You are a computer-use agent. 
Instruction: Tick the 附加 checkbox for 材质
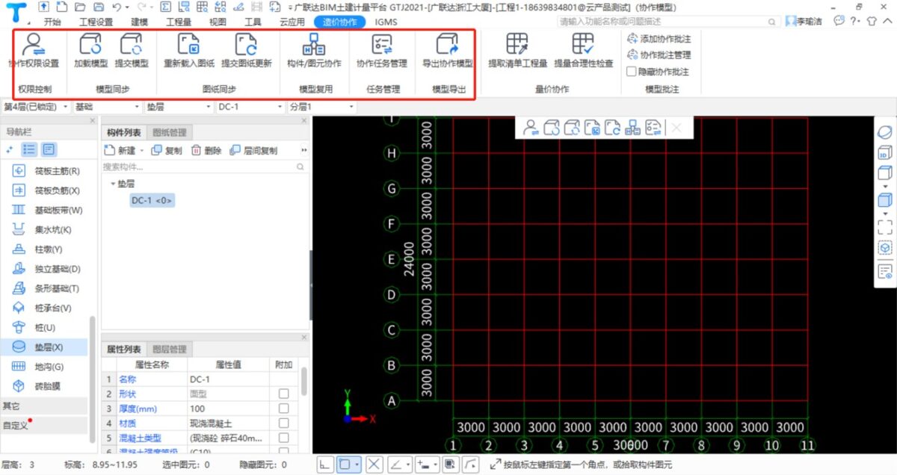pos(283,423)
